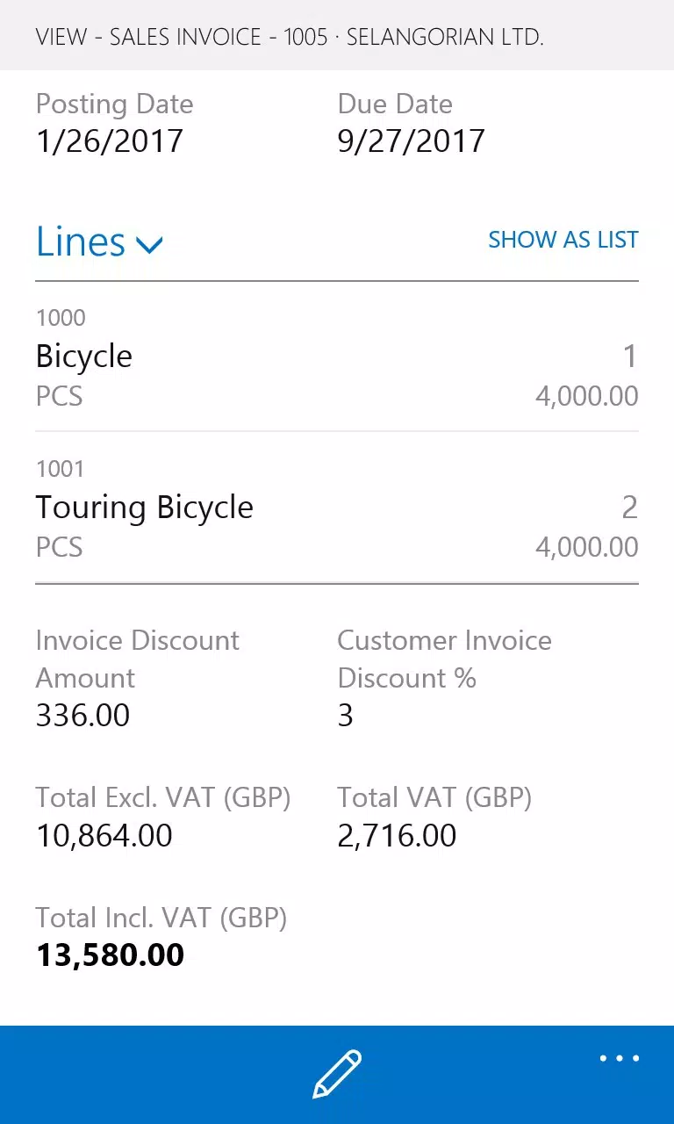Click the Lines section heading
The image size is (674, 1124).
point(81,241)
